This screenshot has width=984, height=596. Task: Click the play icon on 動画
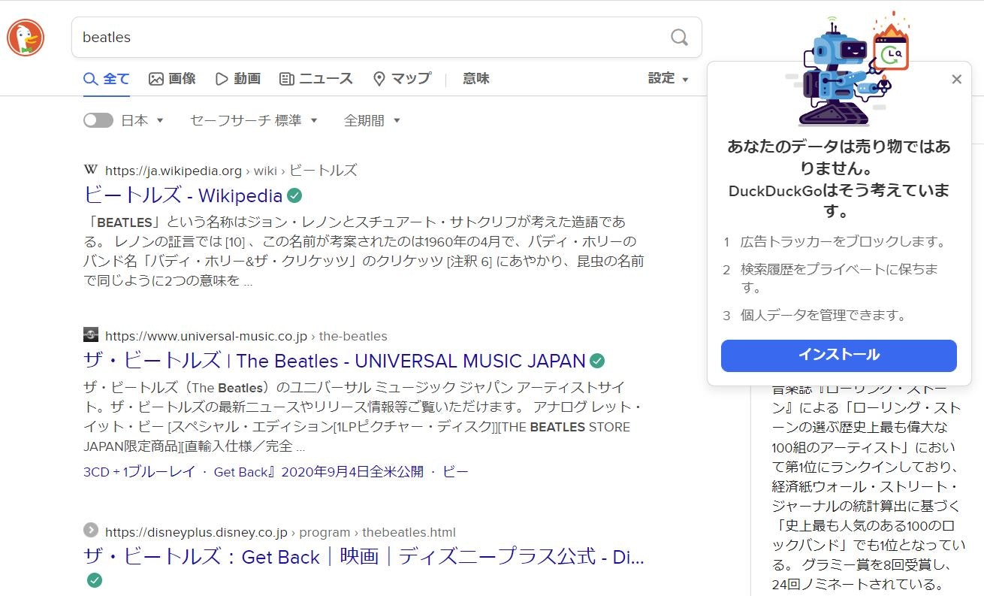[x=222, y=78]
